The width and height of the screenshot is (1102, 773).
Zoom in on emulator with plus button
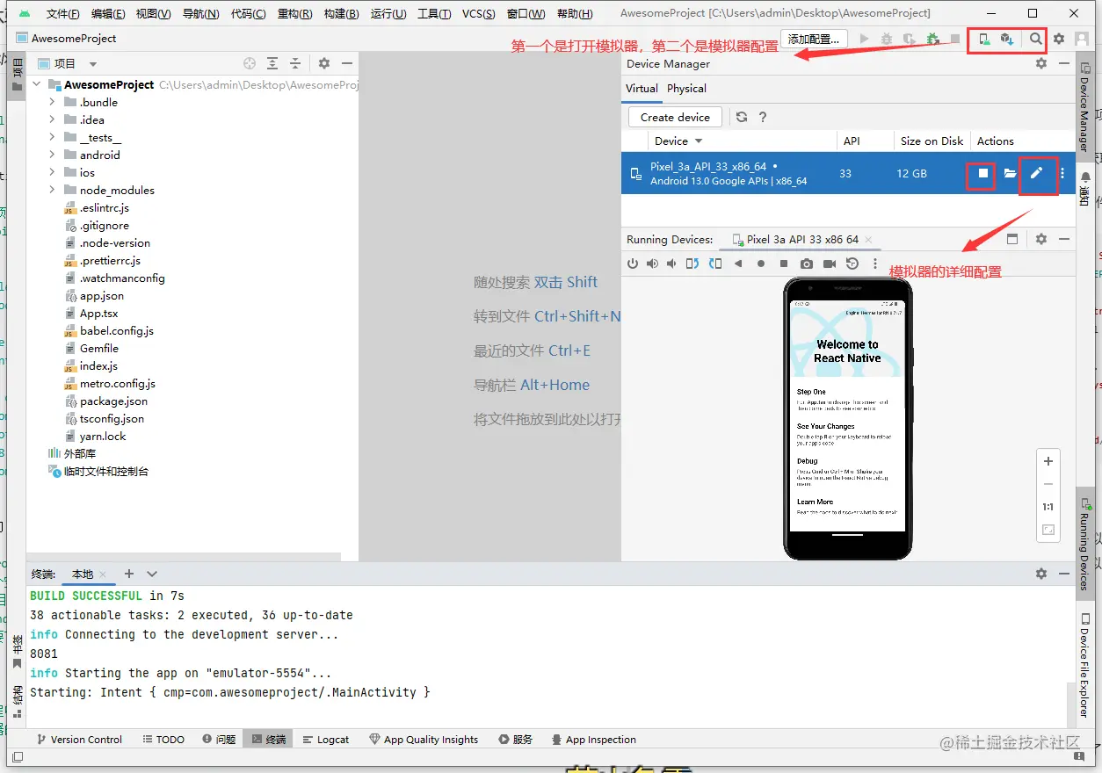point(1048,461)
